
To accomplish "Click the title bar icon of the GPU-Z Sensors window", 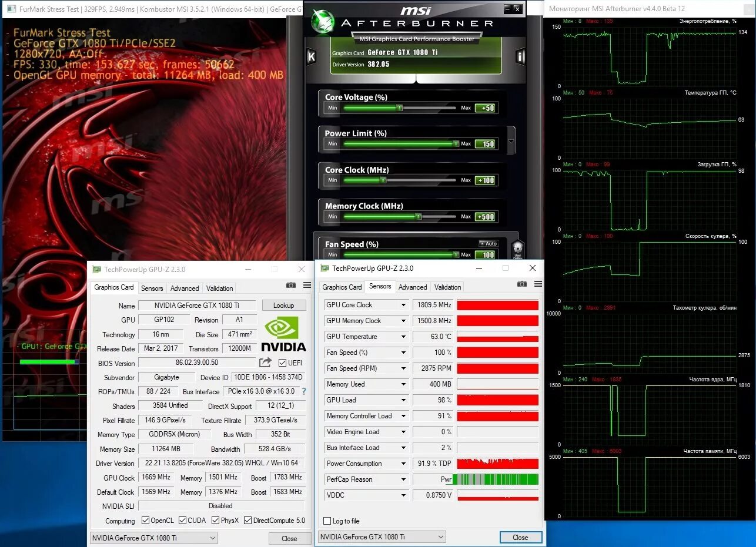I will (325, 268).
